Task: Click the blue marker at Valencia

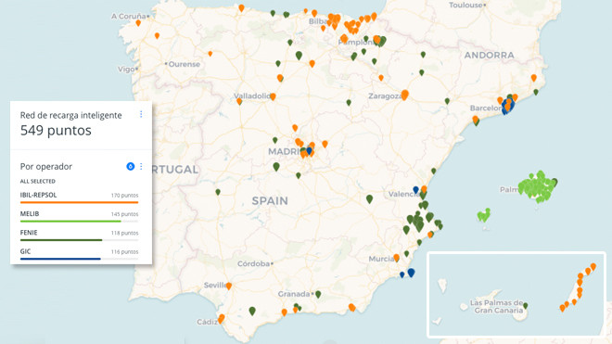Action: pos(415,190)
